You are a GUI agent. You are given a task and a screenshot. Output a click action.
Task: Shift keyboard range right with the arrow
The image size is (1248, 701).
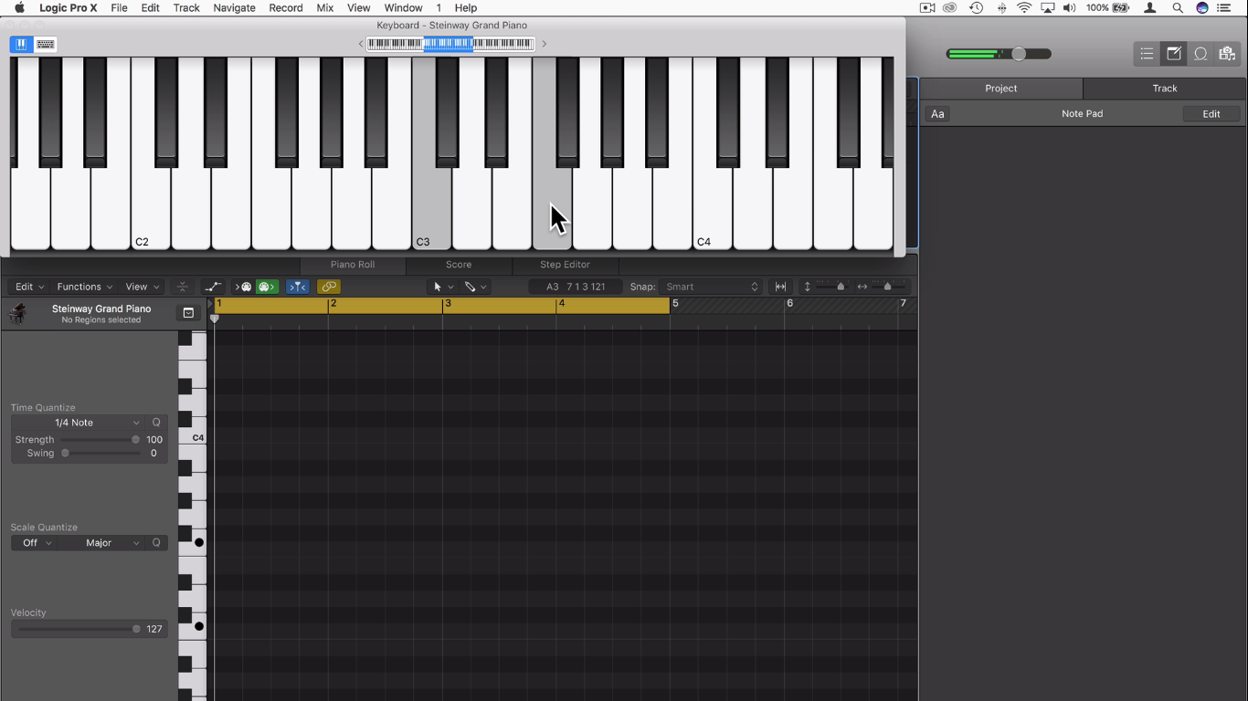coord(545,44)
